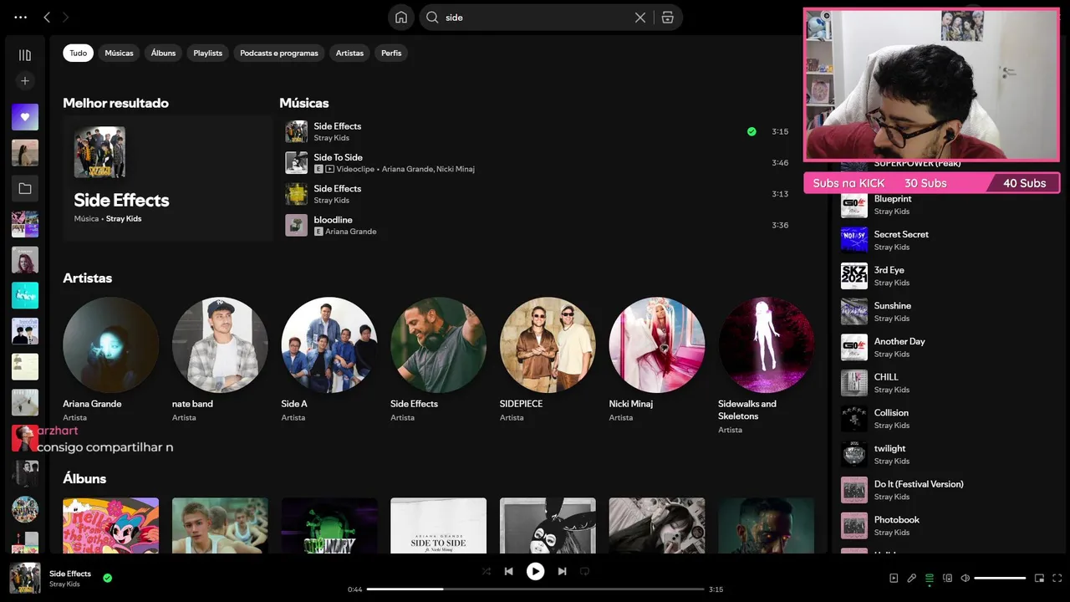
Task: Show lyrics with microphone icon
Action: (912, 578)
